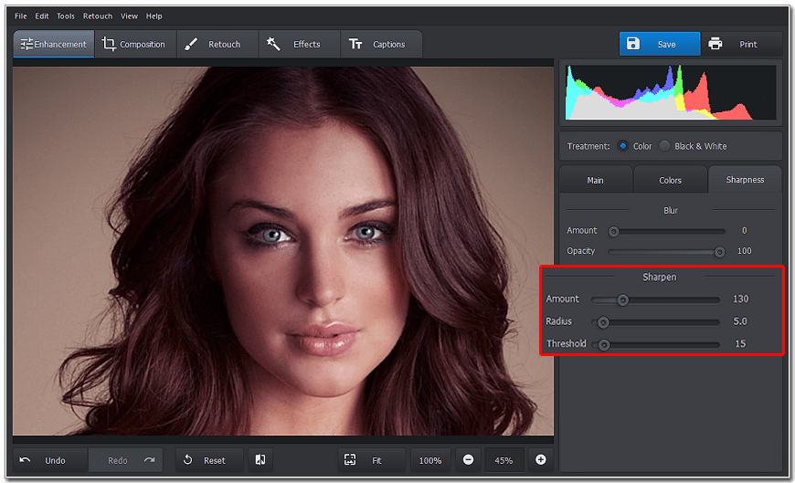
Task: Open the Help menu
Action: [154, 16]
